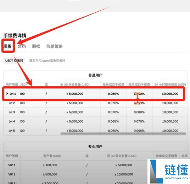The height and width of the screenshot is (184, 190).
Task: Click 近 30 天交易量 header in 普通用户 table
Action: tap(75, 85)
